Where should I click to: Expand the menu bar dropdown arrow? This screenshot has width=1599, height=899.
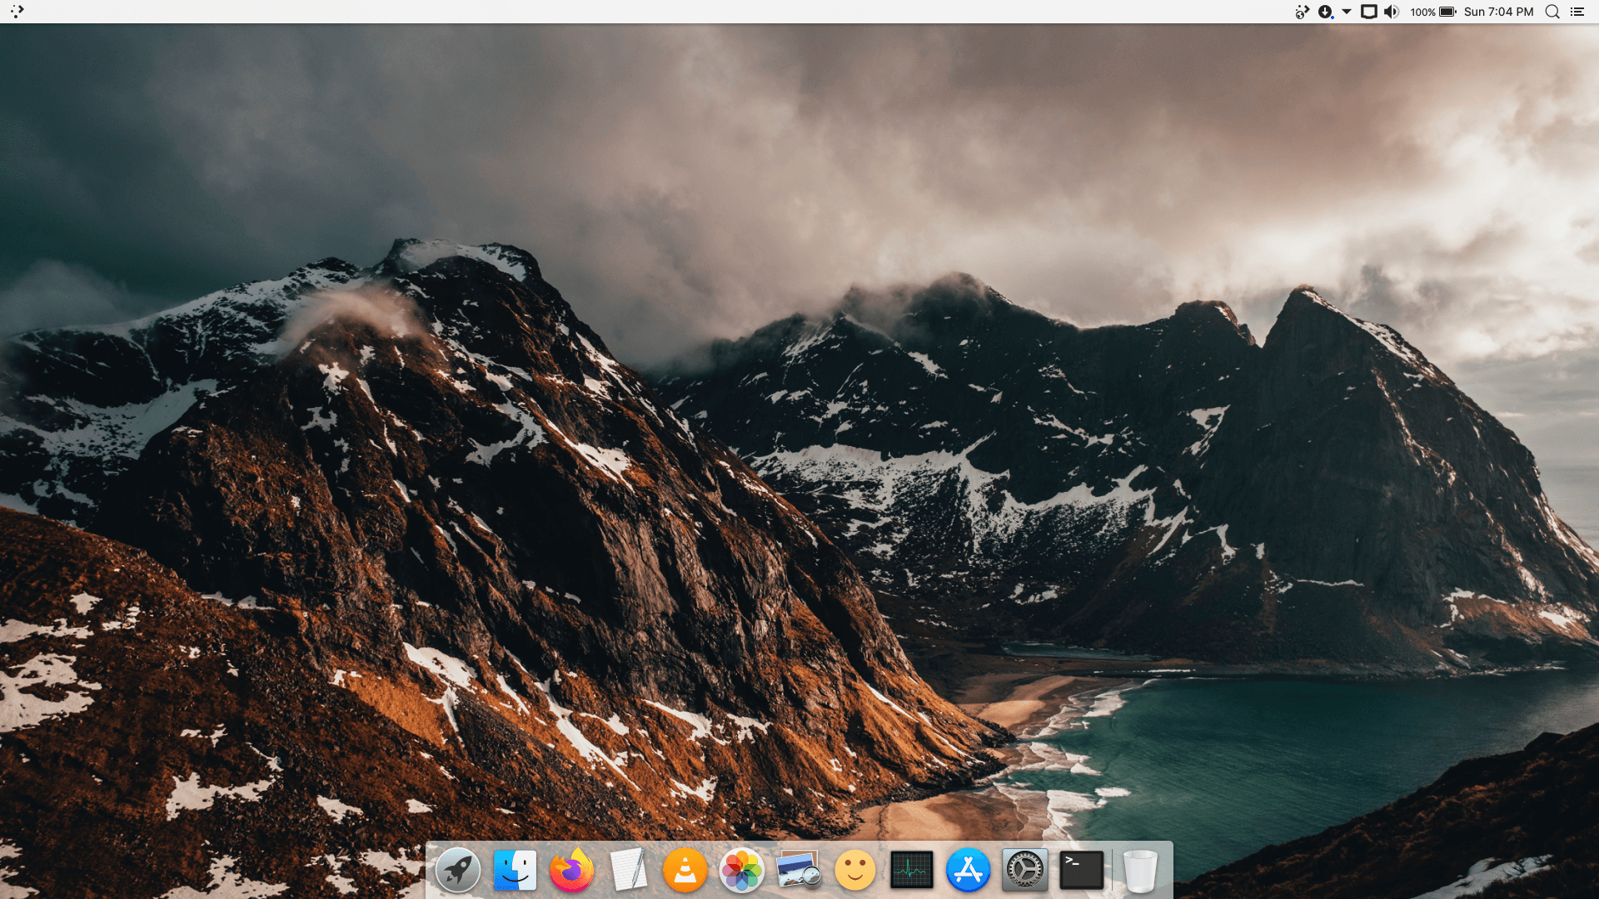click(1347, 12)
